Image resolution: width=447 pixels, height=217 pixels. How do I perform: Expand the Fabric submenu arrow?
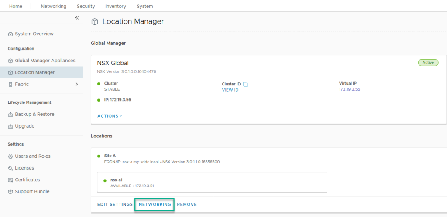(76, 84)
